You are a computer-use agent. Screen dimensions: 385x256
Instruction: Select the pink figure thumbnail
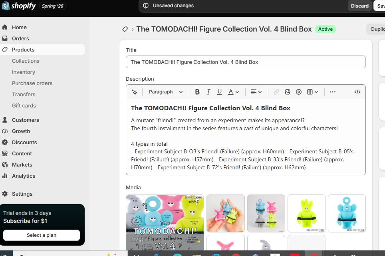(x=225, y=243)
